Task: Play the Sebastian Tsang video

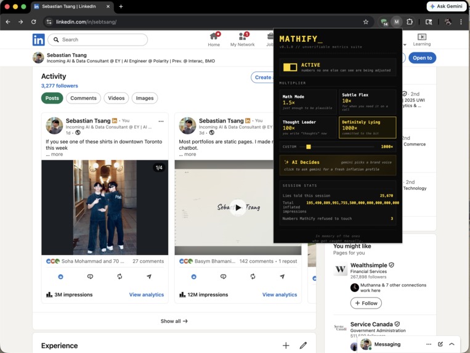Action: 238,208
